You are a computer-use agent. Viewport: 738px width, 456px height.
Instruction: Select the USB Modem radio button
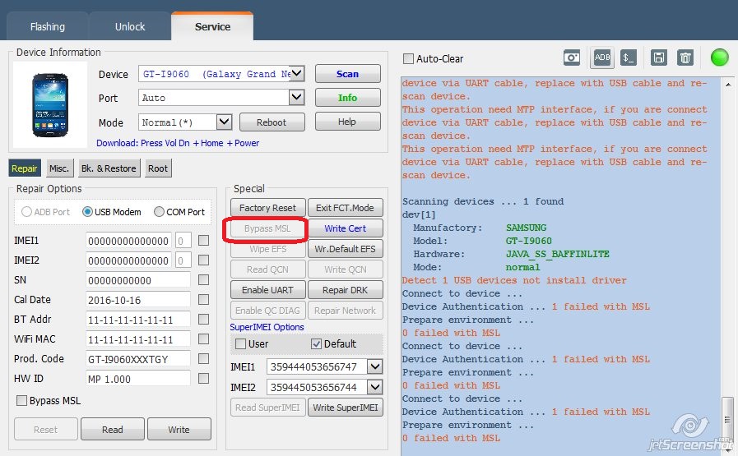[87, 212]
